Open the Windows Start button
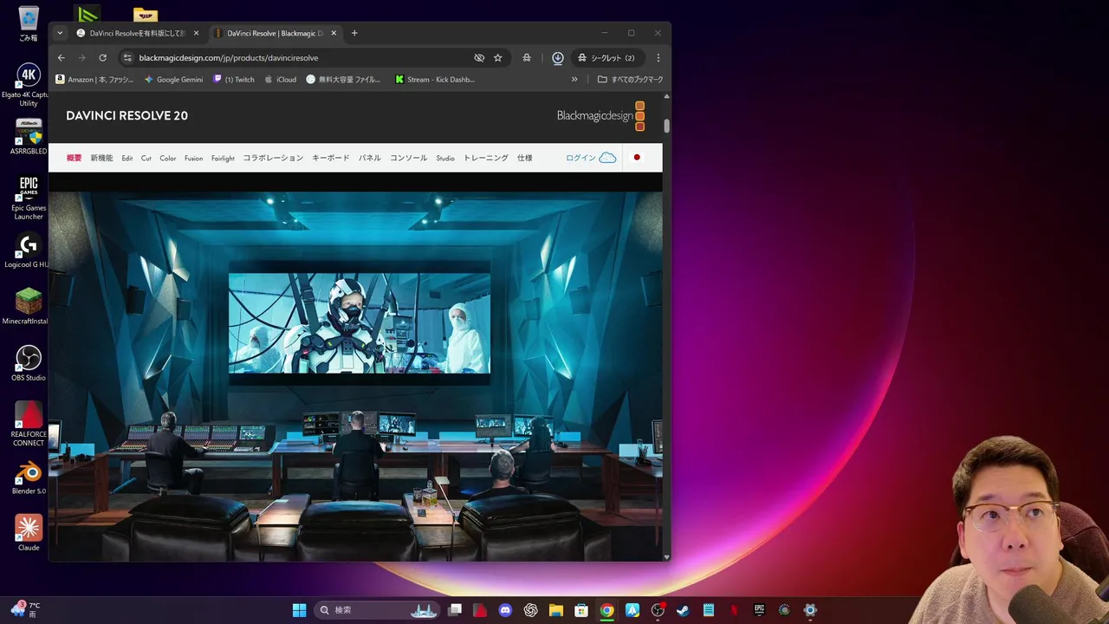 pyautogui.click(x=299, y=610)
